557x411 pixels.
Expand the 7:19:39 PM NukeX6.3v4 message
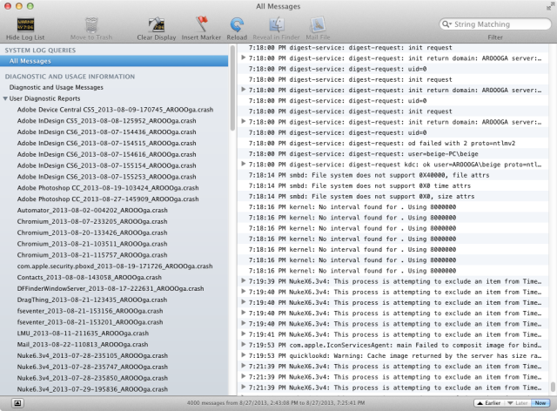(x=244, y=281)
